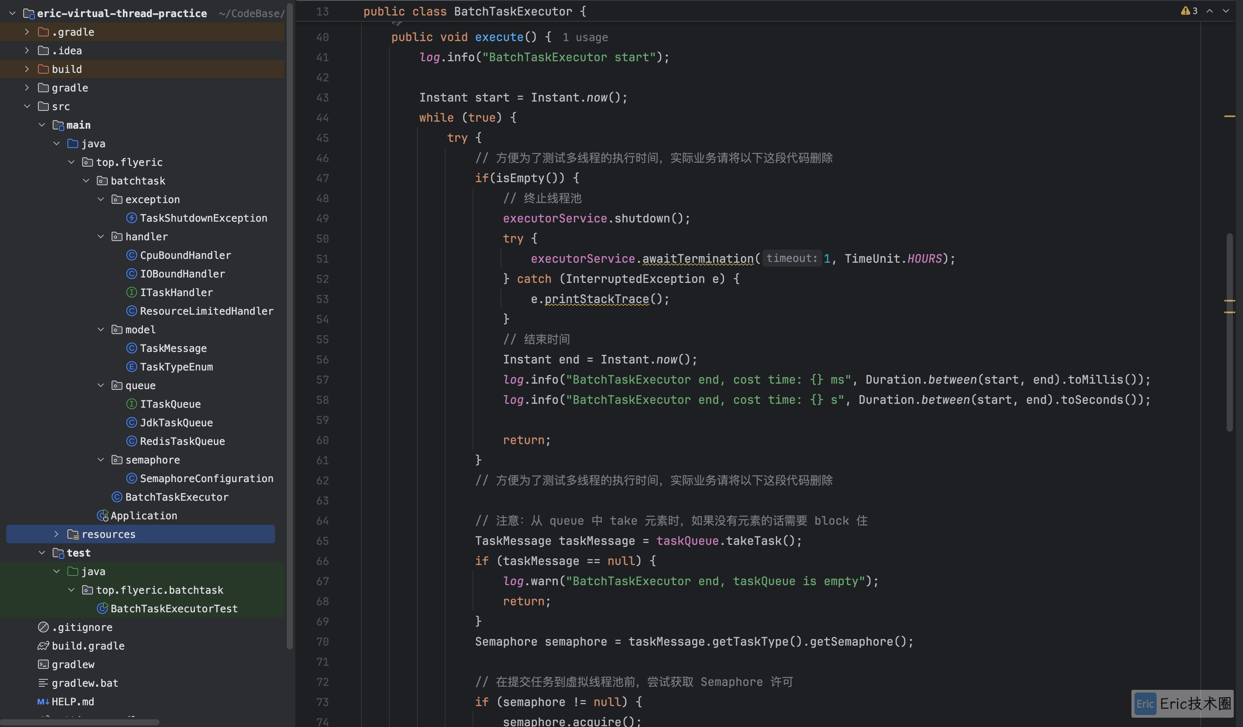Collapse the batchtask package

86,181
